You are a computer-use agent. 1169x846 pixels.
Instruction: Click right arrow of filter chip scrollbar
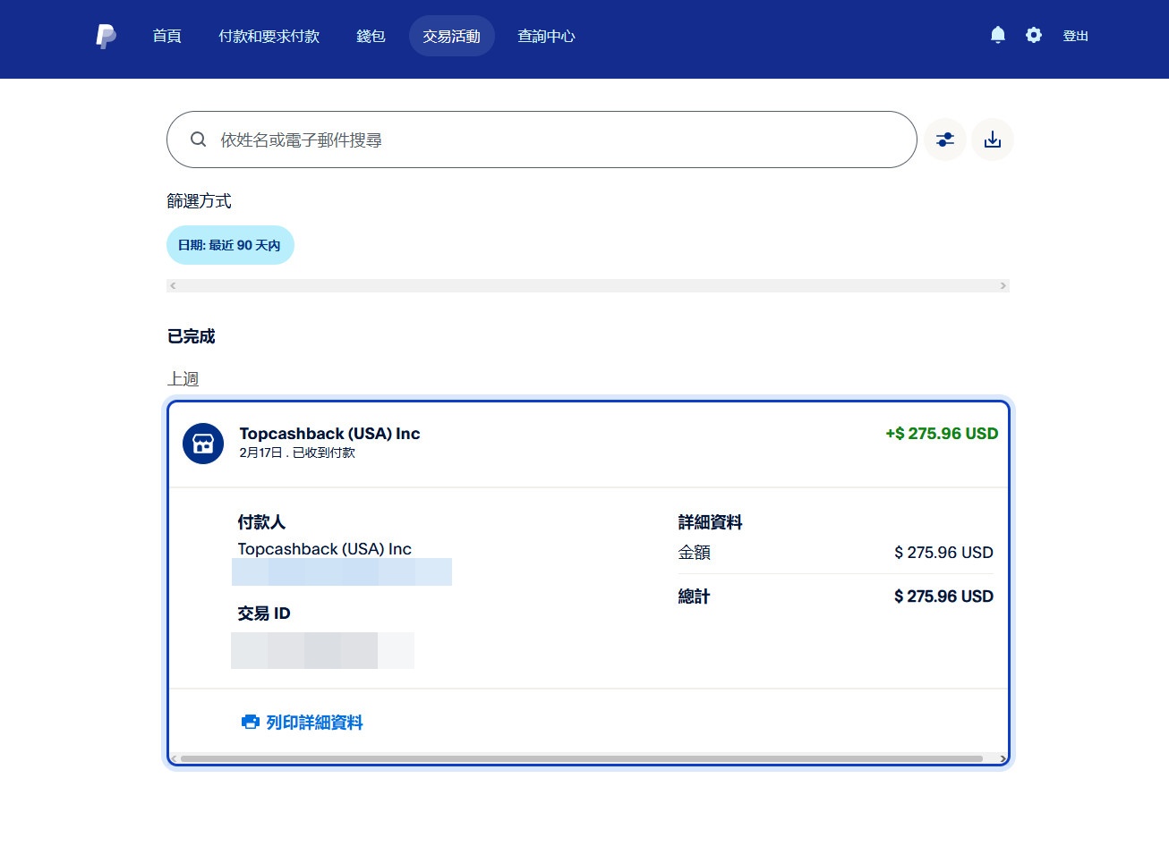click(1003, 286)
